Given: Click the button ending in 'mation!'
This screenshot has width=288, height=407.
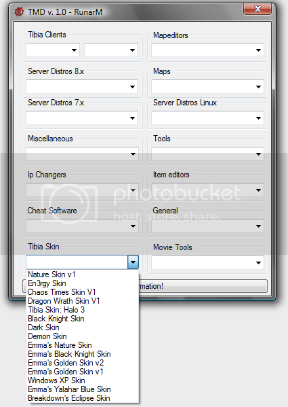Looking at the screenshot, I should click(x=203, y=286).
